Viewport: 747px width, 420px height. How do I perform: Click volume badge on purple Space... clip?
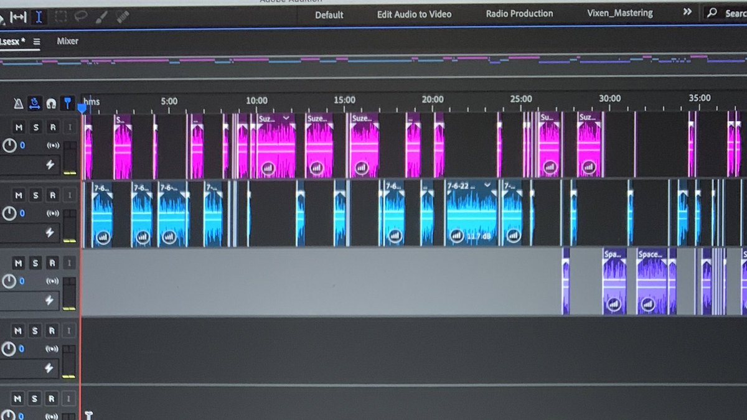pos(648,304)
